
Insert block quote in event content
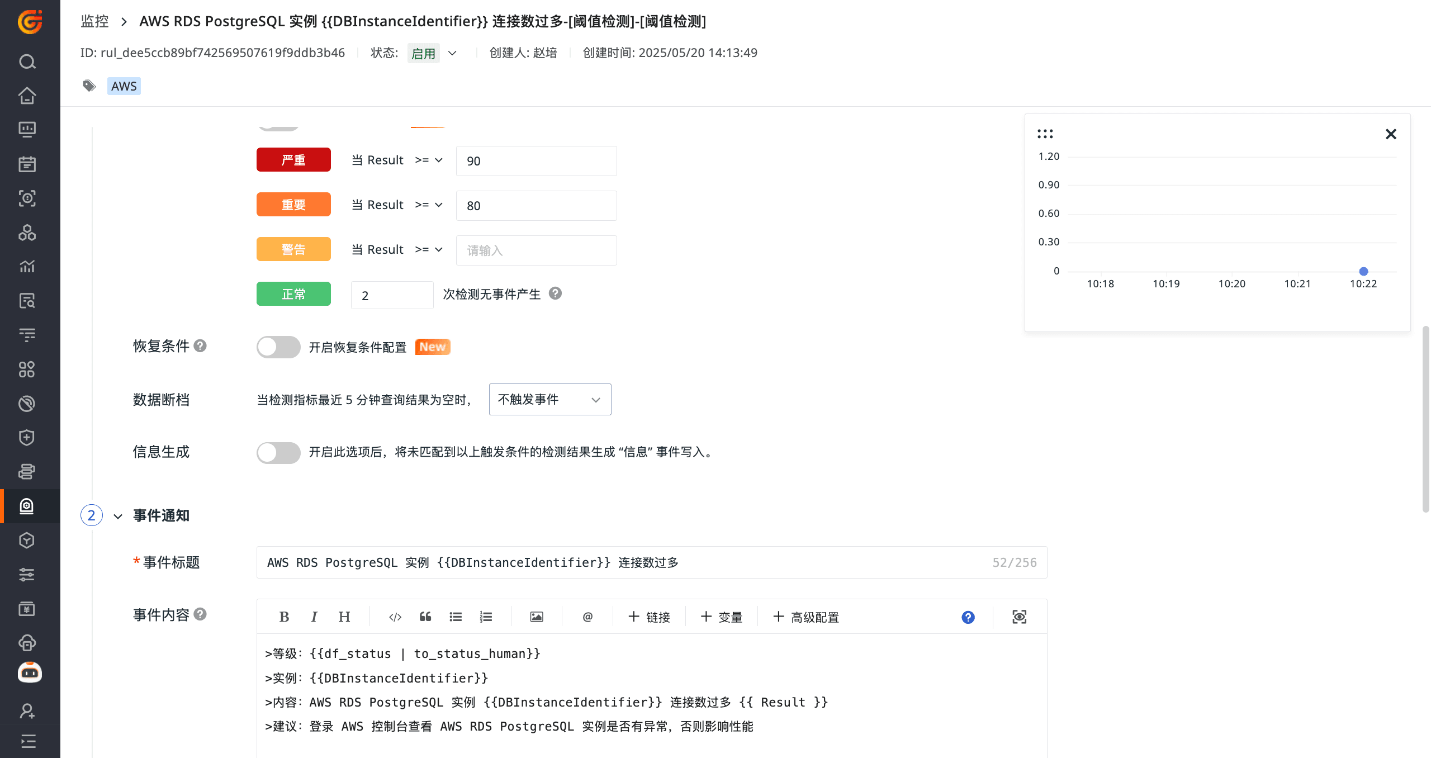(x=425, y=617)
